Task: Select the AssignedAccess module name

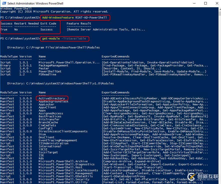Action: coord(51,113)
